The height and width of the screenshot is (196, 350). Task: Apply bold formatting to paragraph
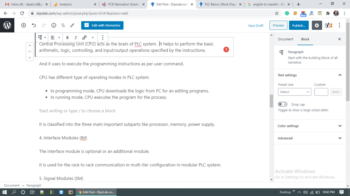pyautogui.click(x=67, y=37)
